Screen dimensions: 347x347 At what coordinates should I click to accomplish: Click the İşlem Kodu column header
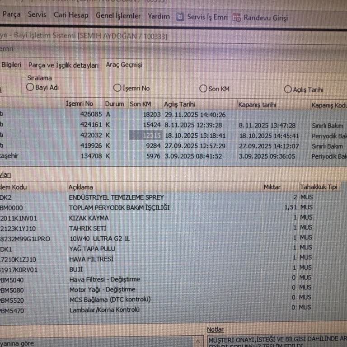tap(13, 187)
